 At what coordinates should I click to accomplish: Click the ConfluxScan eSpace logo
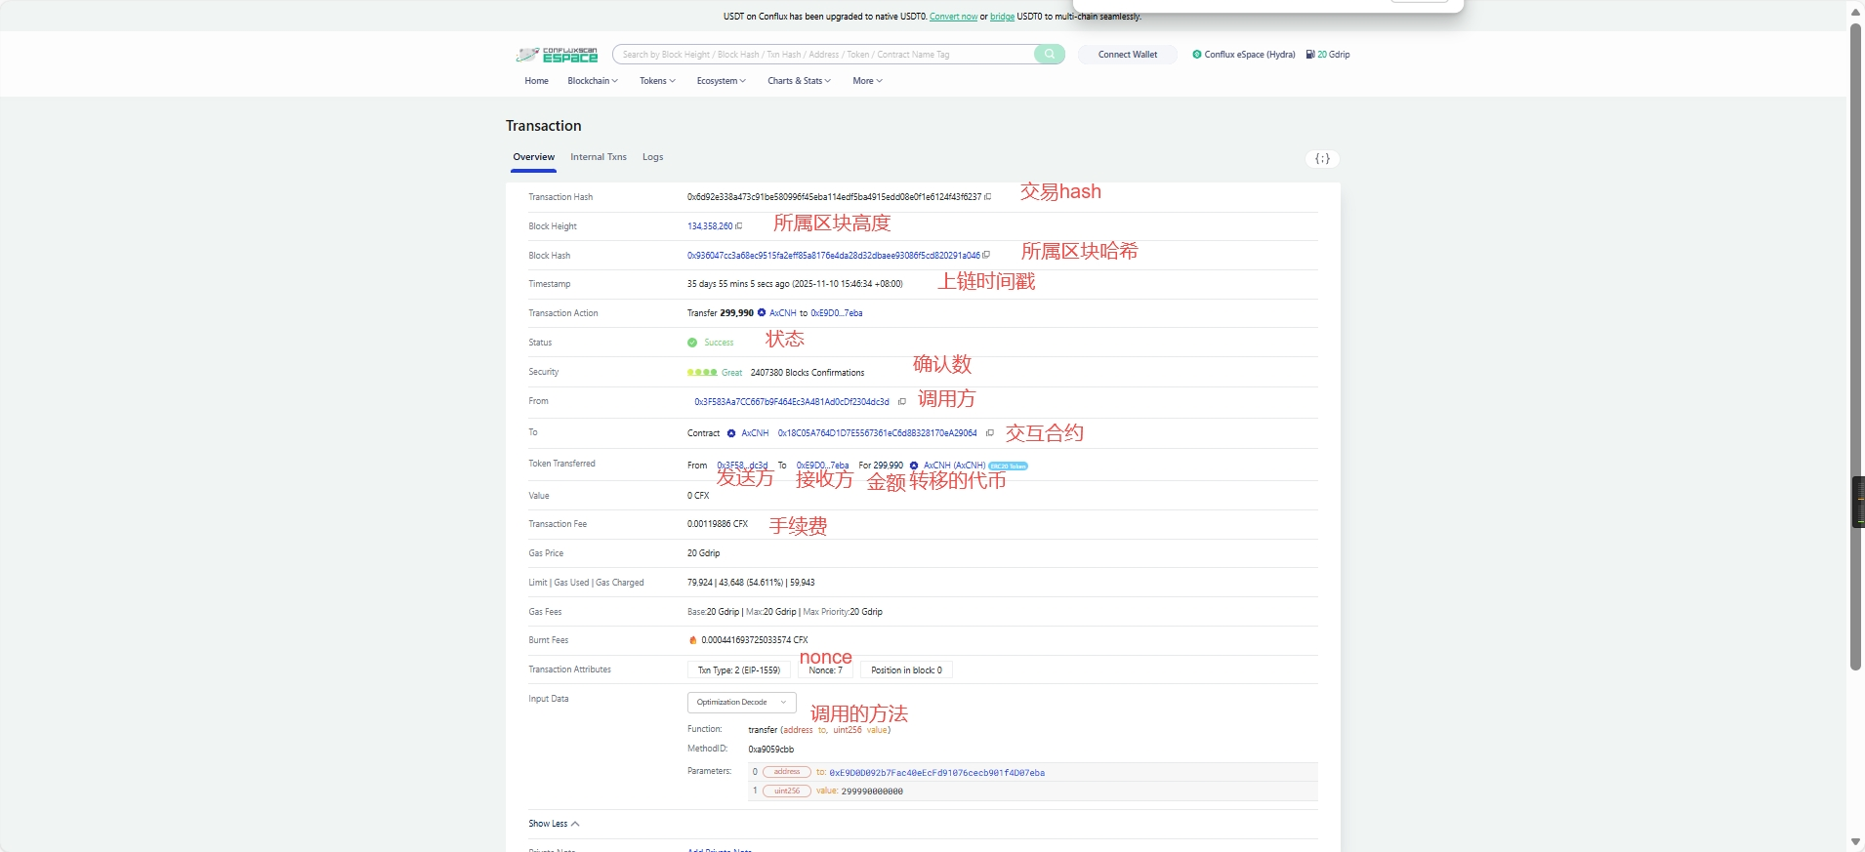557,55
